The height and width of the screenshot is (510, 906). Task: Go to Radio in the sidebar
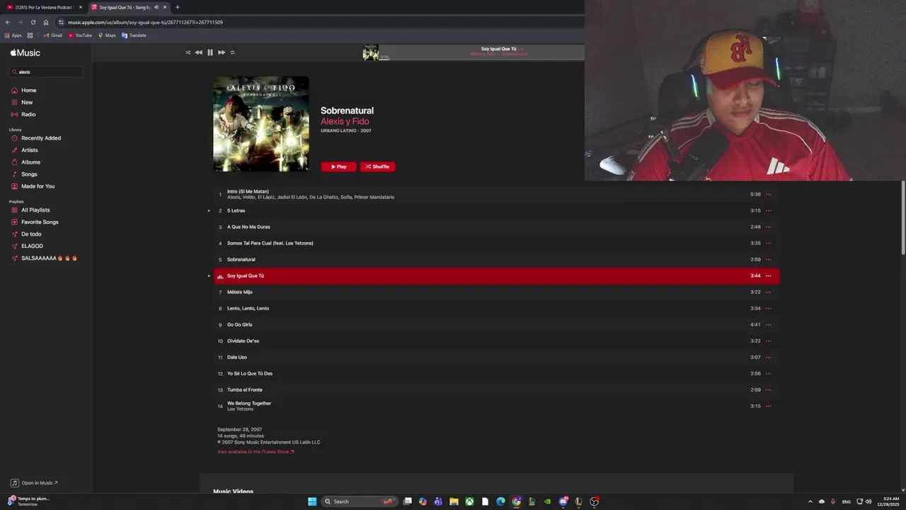(x=23, y=115)
